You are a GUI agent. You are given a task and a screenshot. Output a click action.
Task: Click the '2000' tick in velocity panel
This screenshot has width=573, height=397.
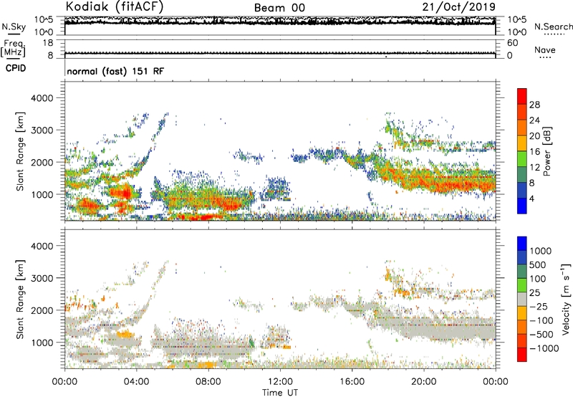coord(42,310)
